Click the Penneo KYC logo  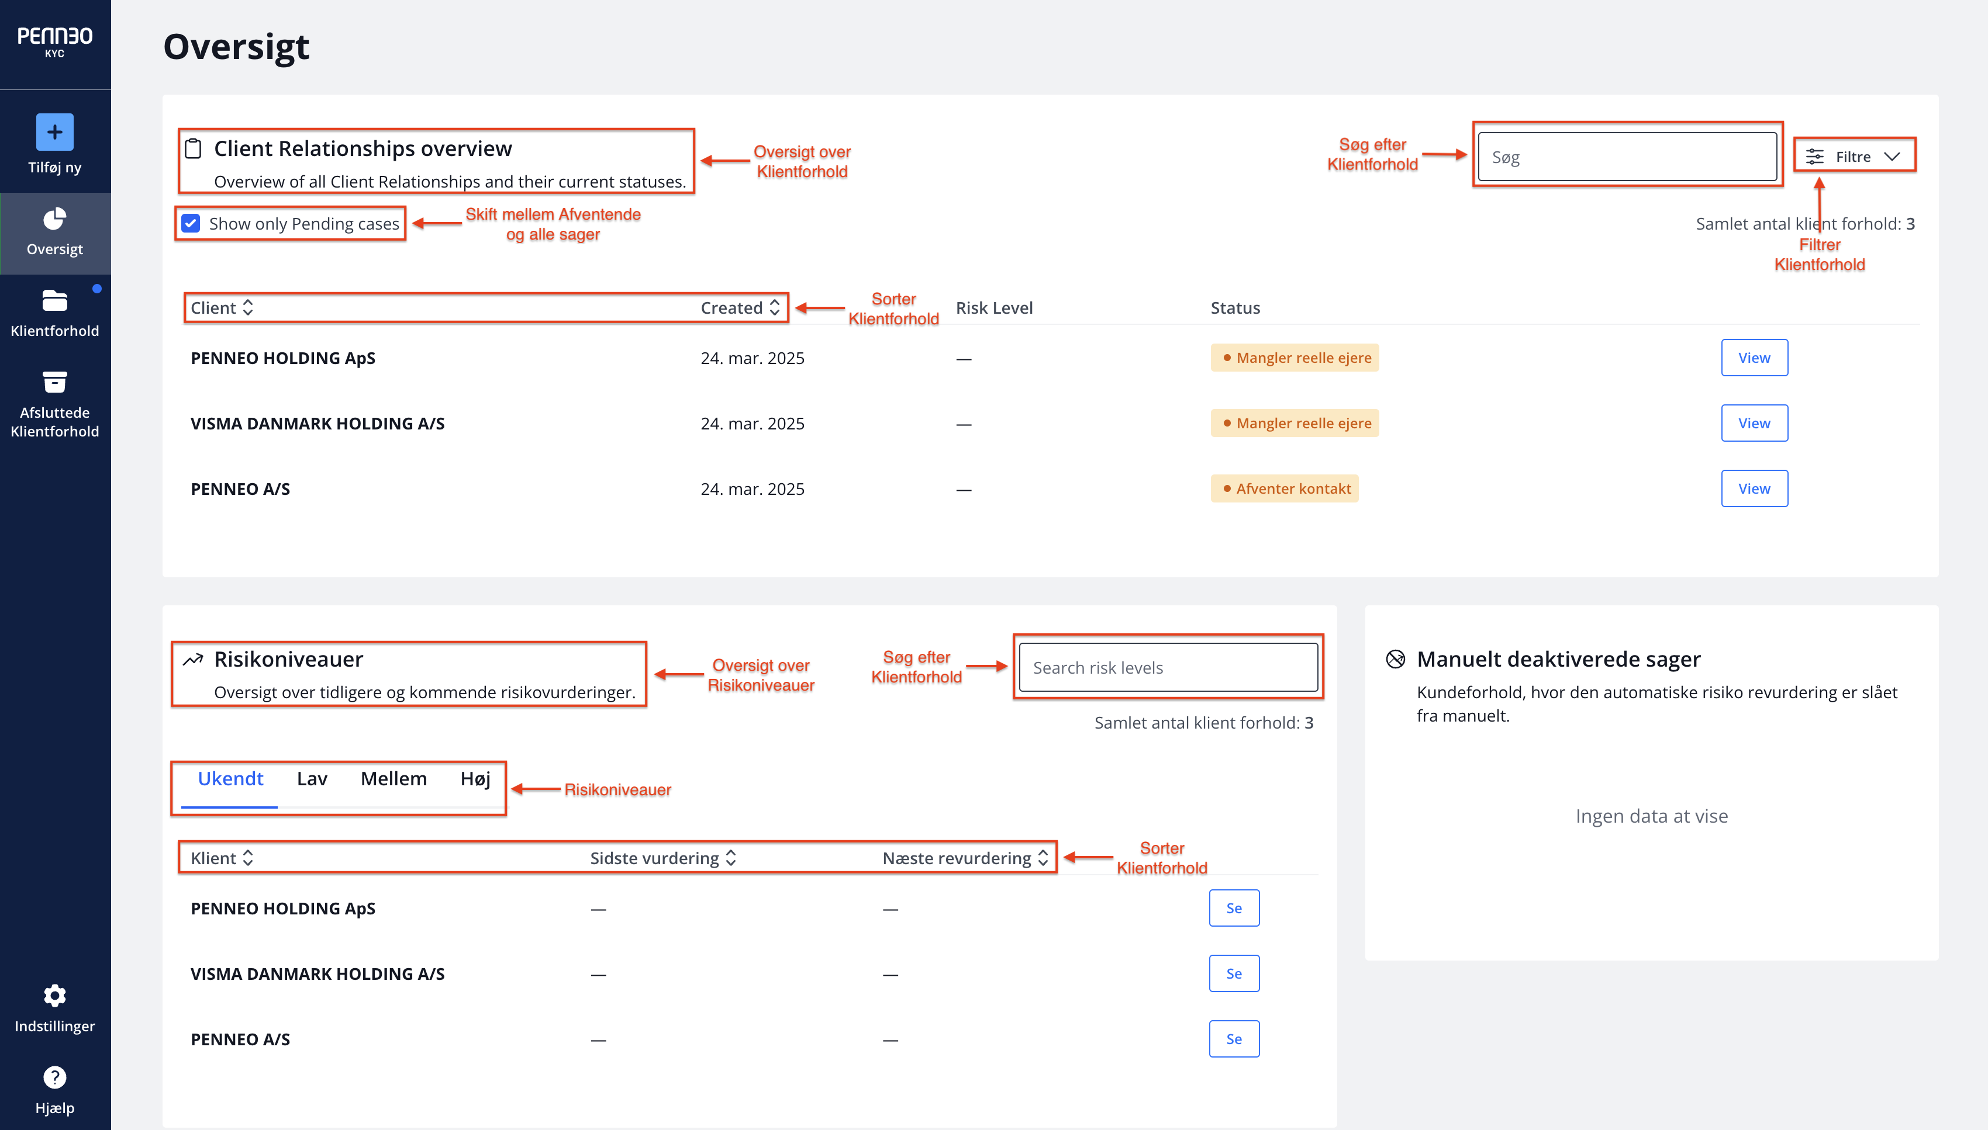54,42
